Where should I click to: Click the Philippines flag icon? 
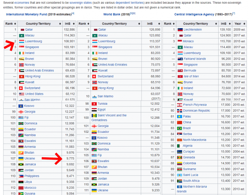(21, 176)
